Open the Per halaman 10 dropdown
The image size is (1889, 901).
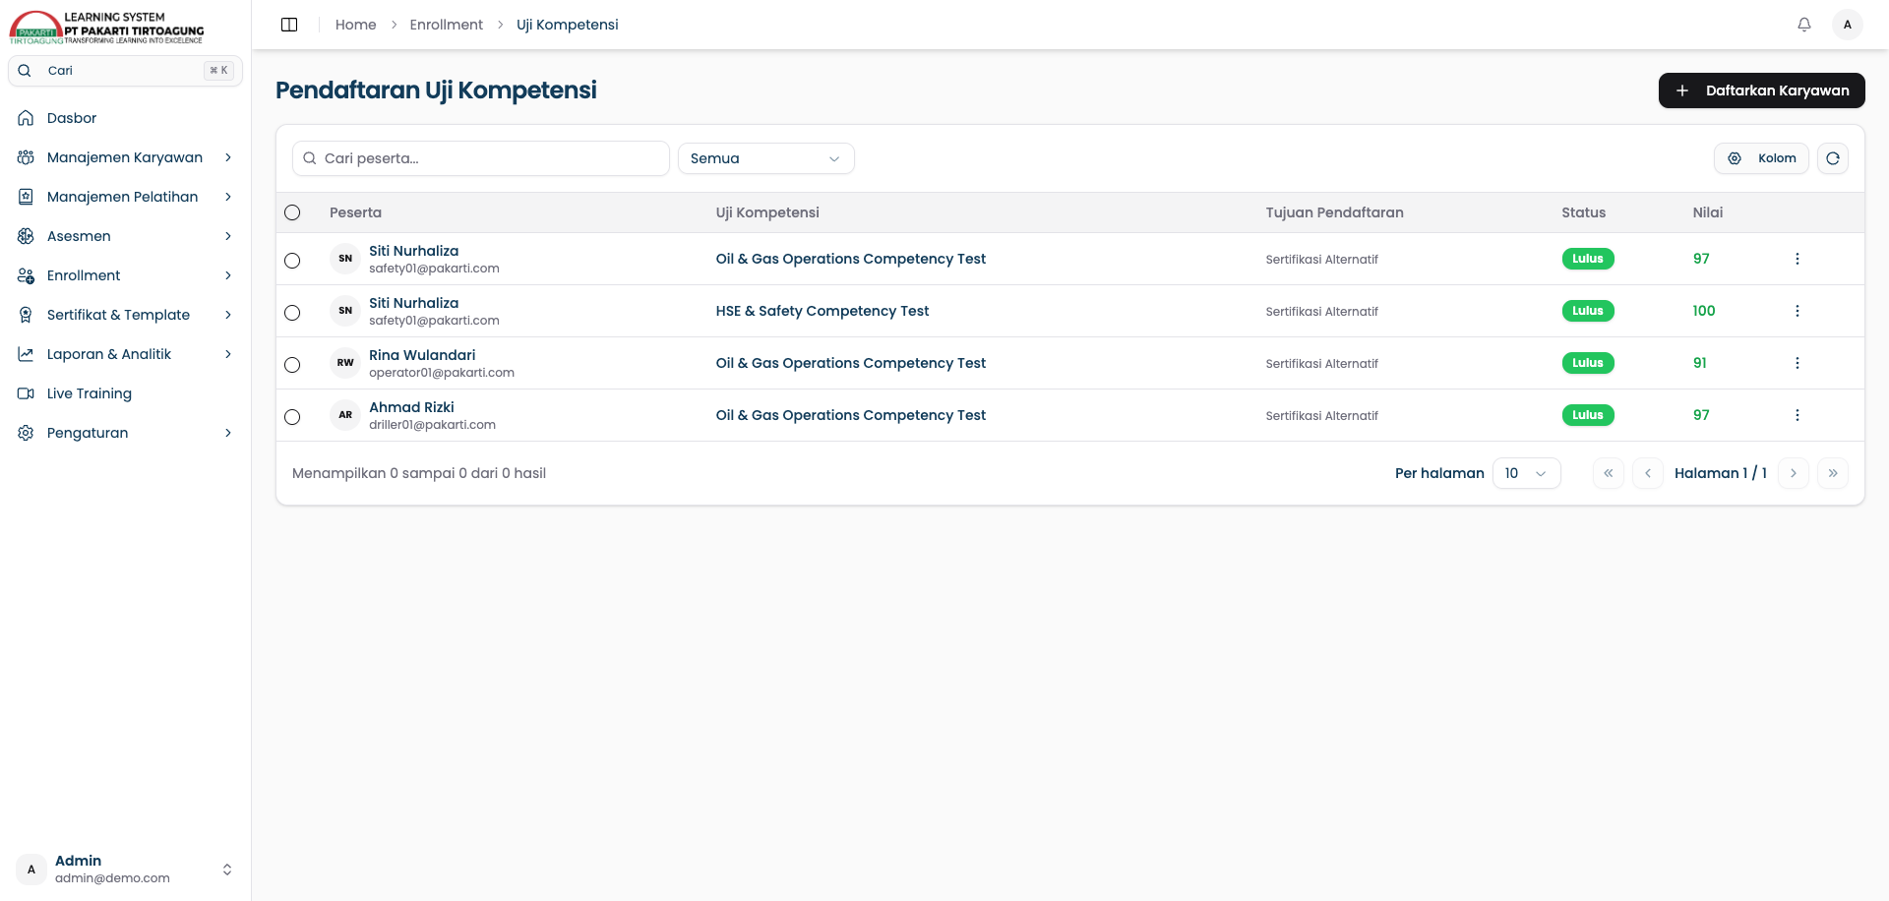[x=1526, y=473]
